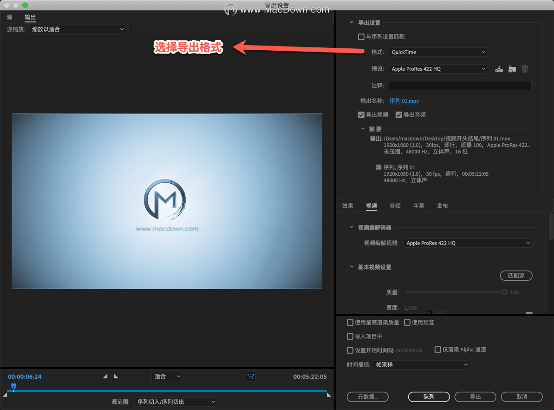Check the 导入项目中 checkbox

[x=350, y=337]
